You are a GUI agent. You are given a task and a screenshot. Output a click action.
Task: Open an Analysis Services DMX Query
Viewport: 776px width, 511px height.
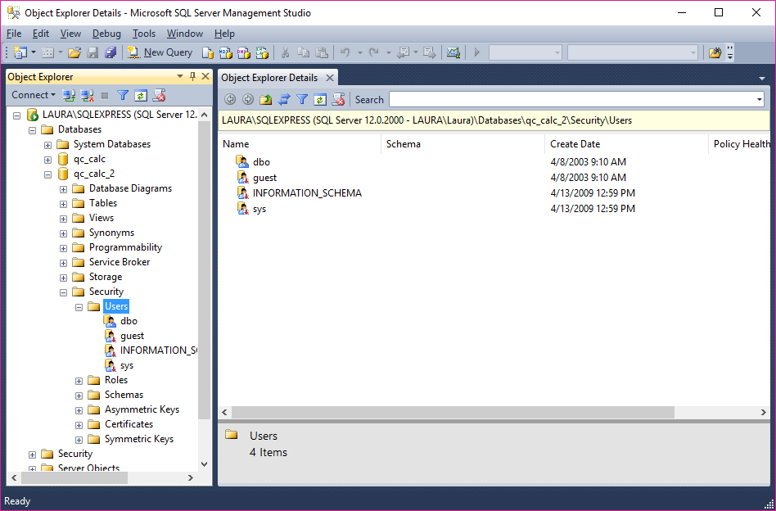point(243,52)
